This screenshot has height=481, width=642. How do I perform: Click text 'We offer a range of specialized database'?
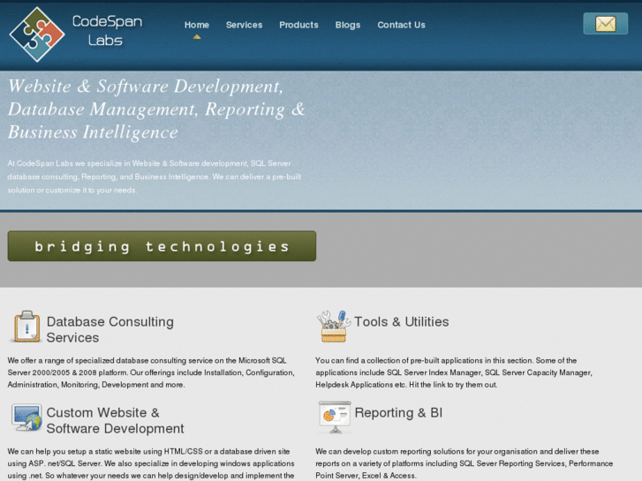click(x=151, y=372)
